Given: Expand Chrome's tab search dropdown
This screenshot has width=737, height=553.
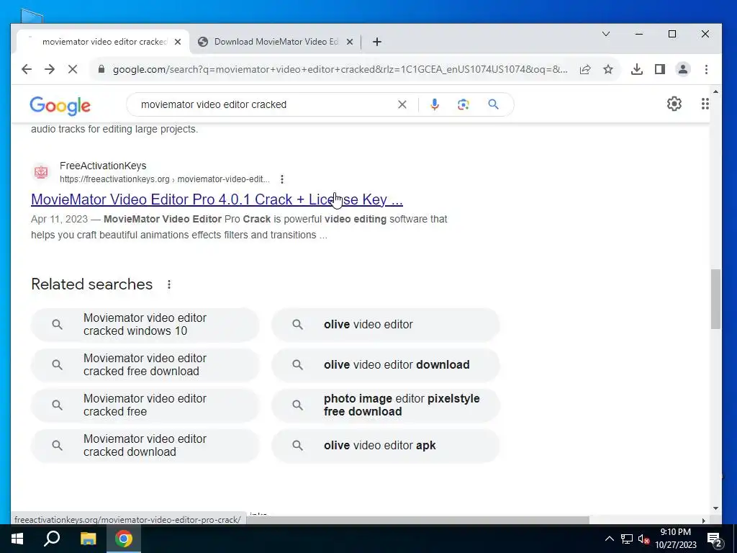Looking at the screenshot, I should pyautogui.click(x=606, y=34).
